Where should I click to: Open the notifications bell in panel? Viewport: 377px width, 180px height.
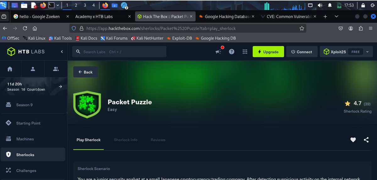330,5
